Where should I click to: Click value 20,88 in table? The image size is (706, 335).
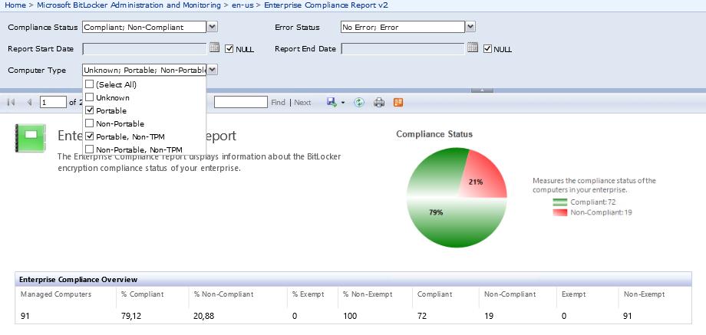coord(204,316)
